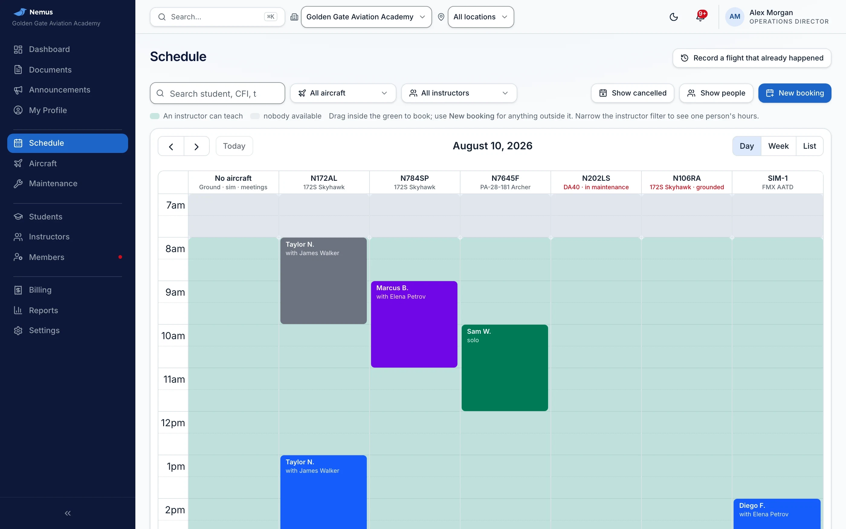This screenshot has height=529, width=846.
Task: Open Billing receipt icon
Action: click(x=18, y=290)
